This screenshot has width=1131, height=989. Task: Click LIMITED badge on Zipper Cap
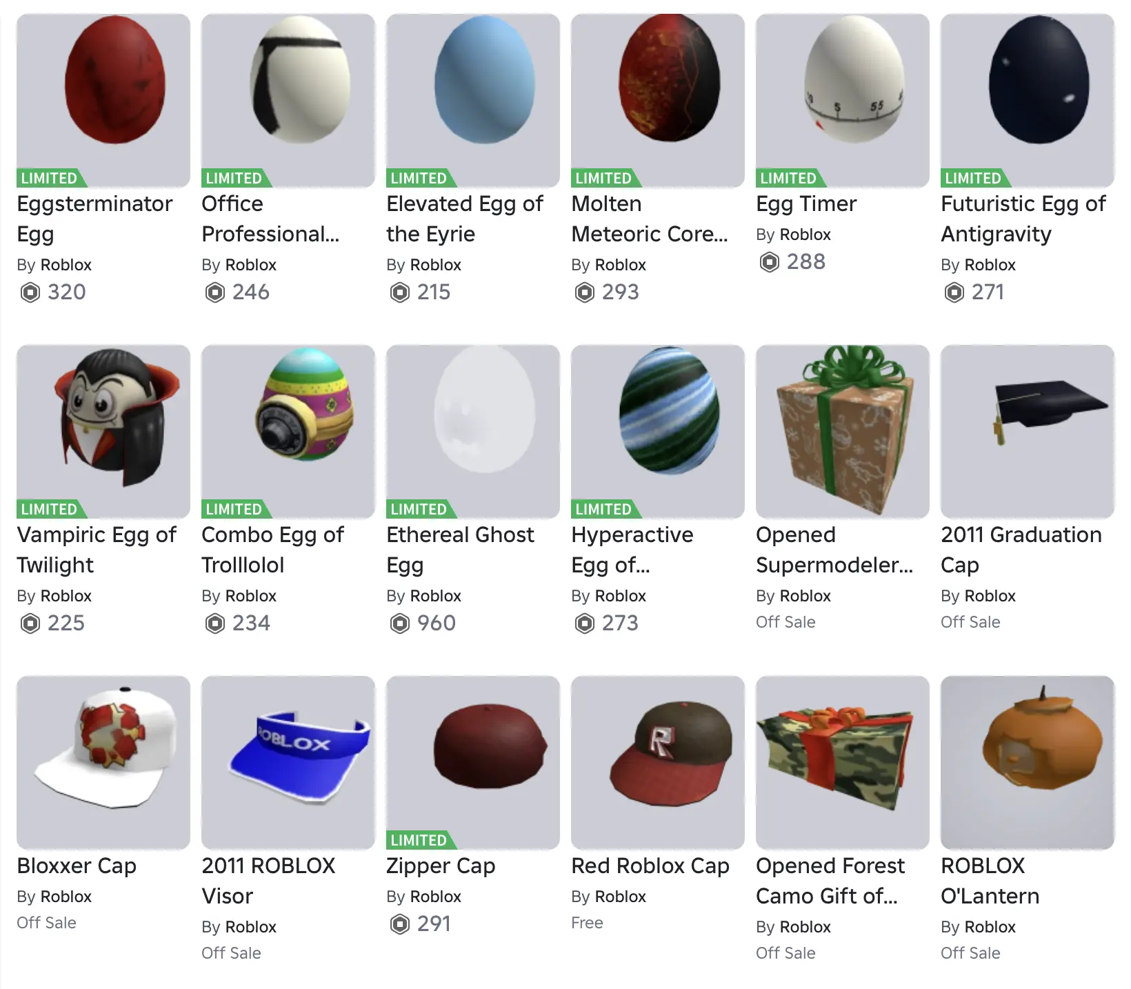(x=420, y=840)
